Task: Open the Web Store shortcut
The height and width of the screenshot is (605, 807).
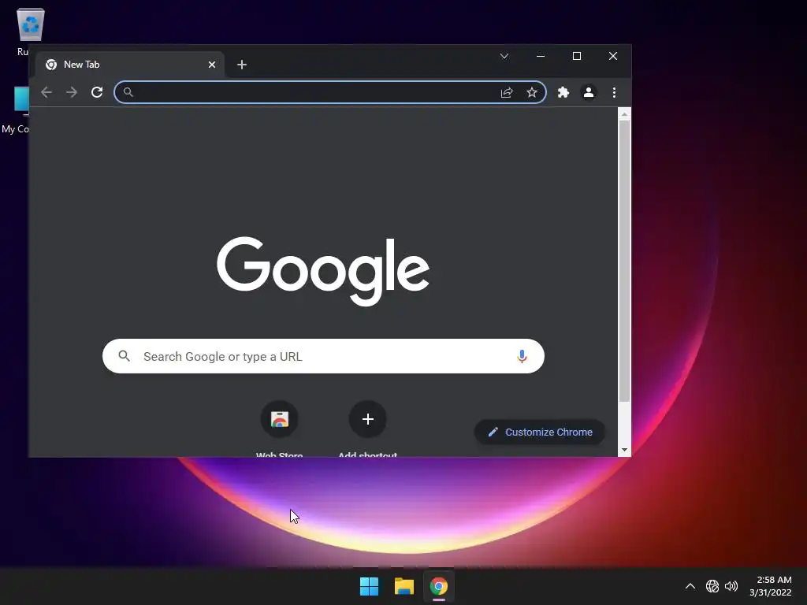Action: [280, 420]
